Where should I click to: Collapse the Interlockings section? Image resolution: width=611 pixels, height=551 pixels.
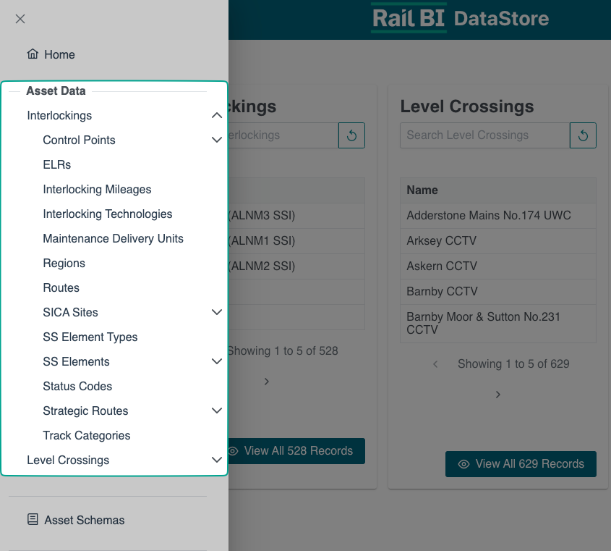216,116
